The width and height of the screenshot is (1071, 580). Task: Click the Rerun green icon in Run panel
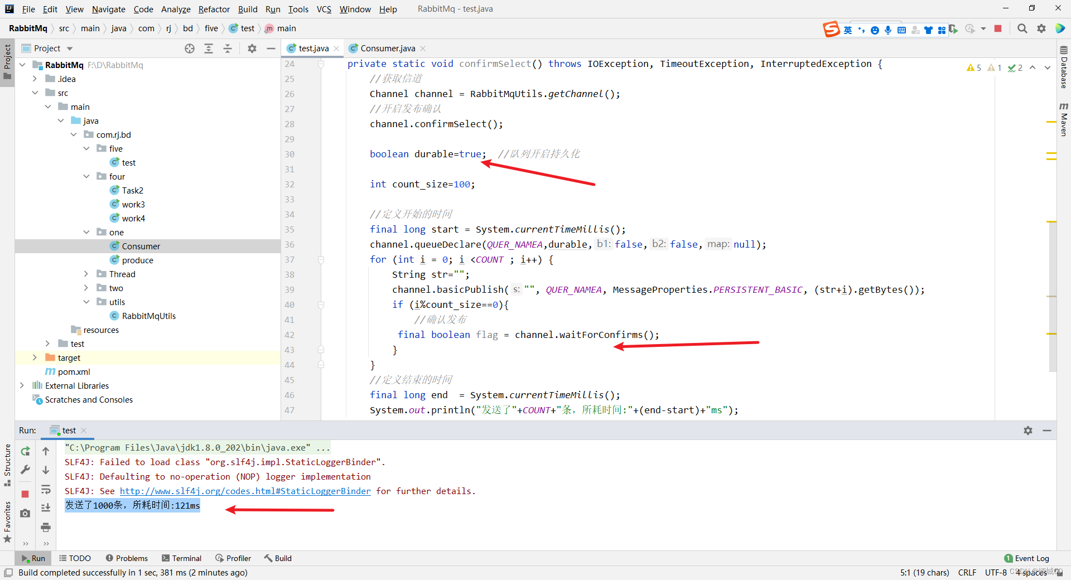click(25, 451)
